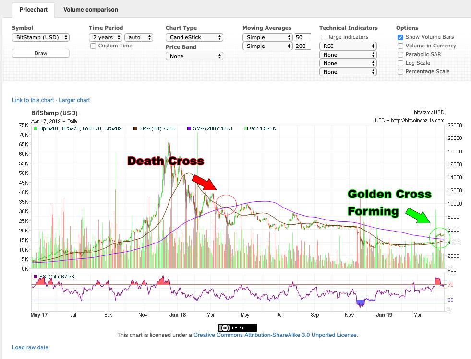Open the Price Band None dropdown
The image size is (471, 359).
[194, 56]
